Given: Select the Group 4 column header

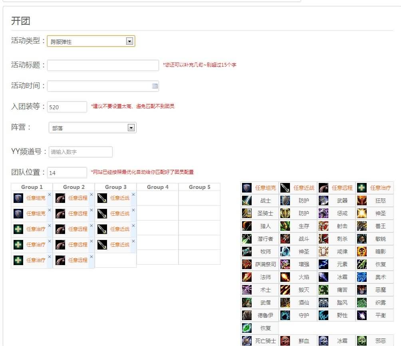Looking at the screenshot, I should pos(157,187).
